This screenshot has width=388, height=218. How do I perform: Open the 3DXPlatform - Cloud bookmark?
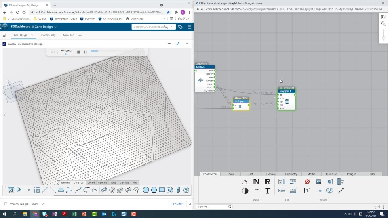pyautogui.click(x=63, y=19)
